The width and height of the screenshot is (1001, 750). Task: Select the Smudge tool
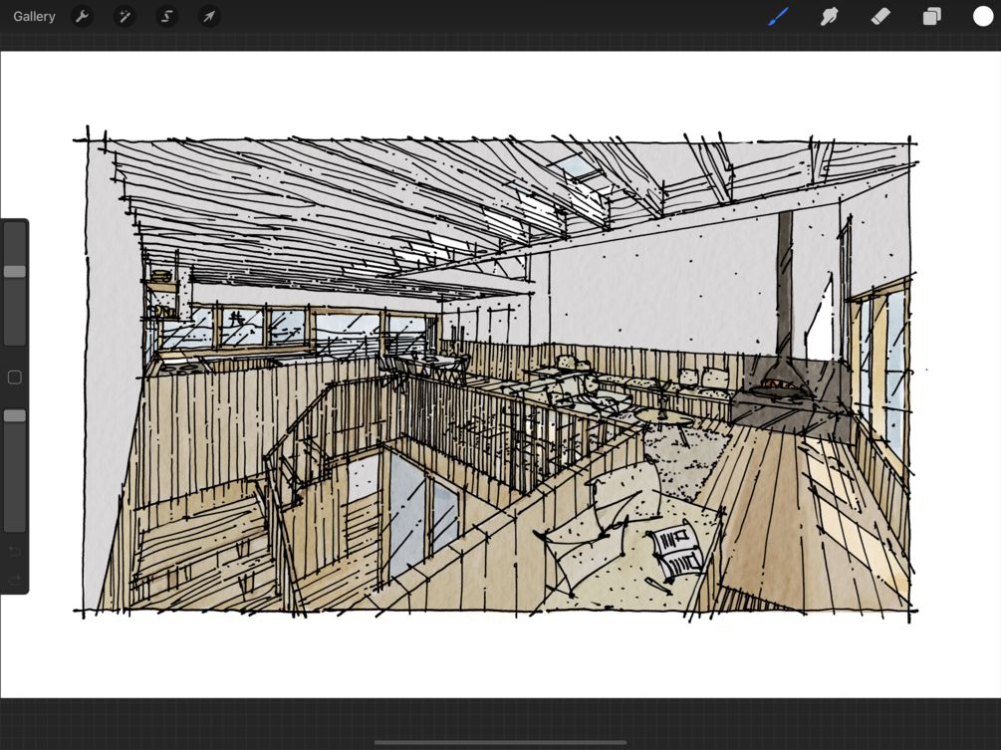click(x=830, y=17)
